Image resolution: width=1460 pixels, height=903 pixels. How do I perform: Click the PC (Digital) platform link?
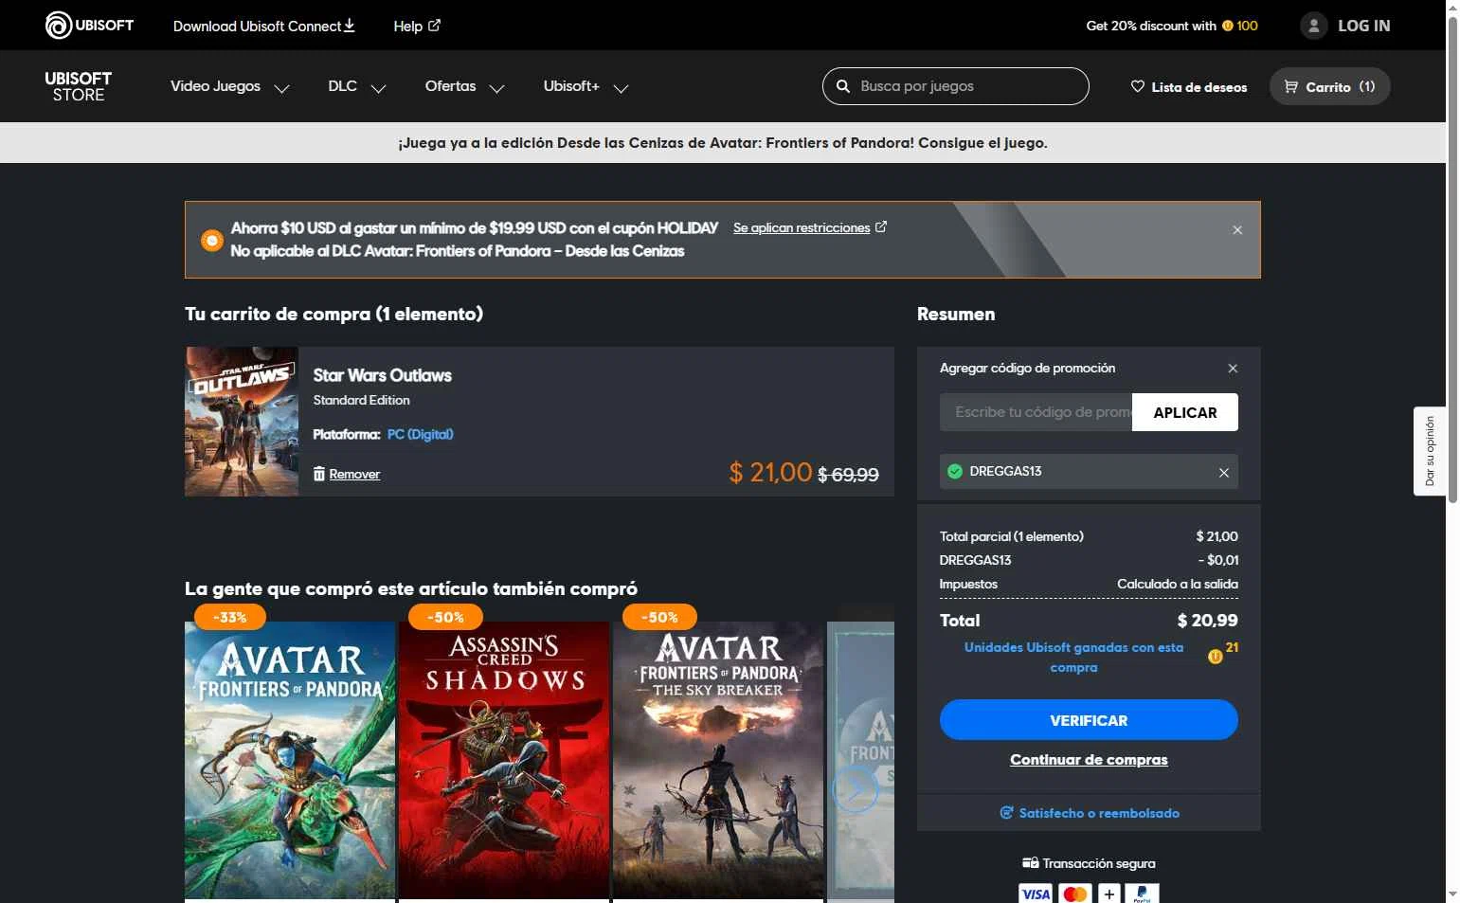pyautogui.click(x=420, y=434)
